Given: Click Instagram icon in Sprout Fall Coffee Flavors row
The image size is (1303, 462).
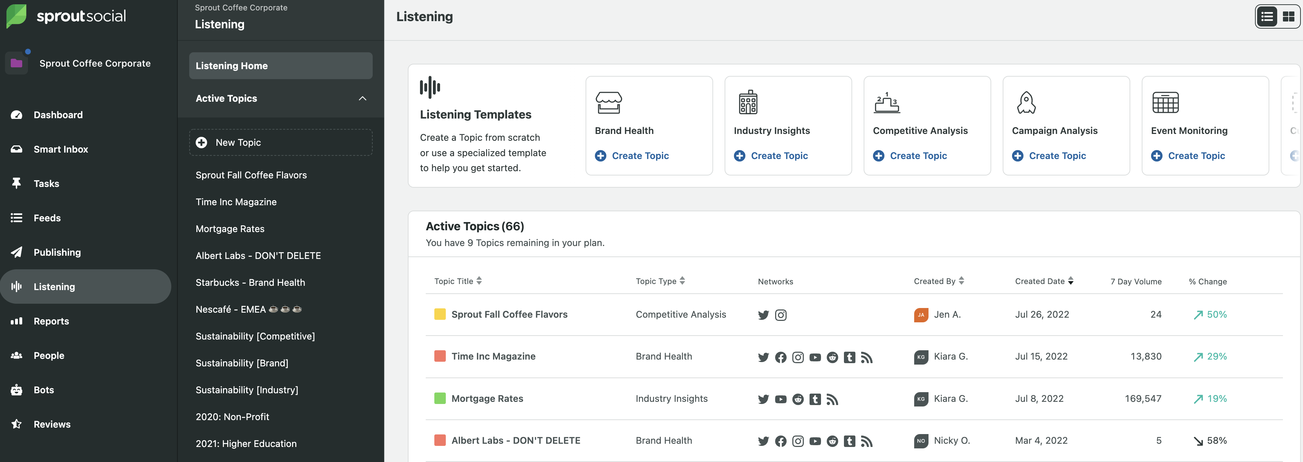Looking at the screenshot, I should [781, 316].
